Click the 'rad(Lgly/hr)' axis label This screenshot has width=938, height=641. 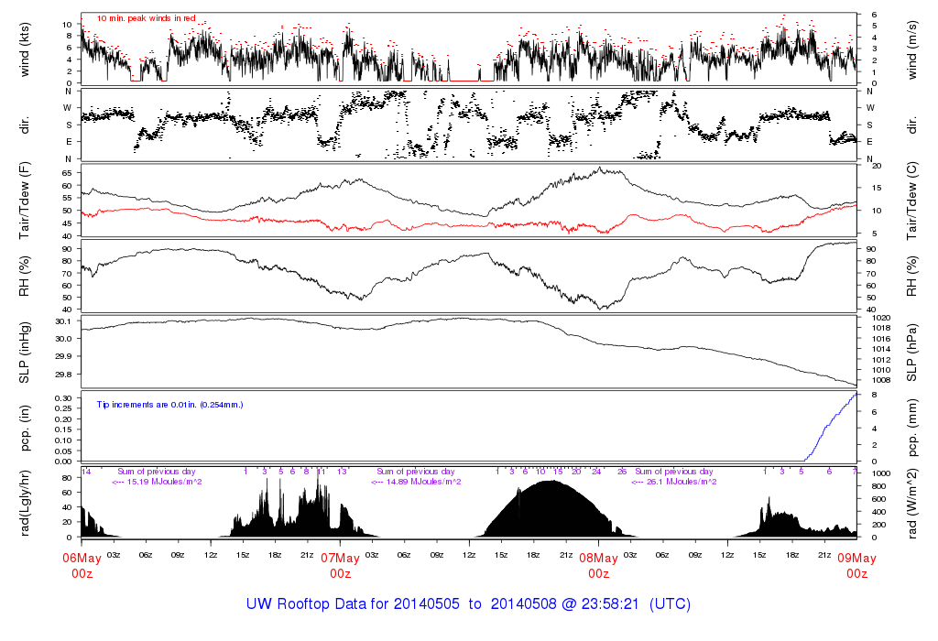(x=25, y=503)
